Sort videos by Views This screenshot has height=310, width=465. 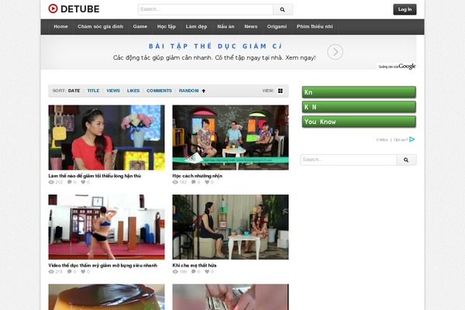(x=113, y=91)
